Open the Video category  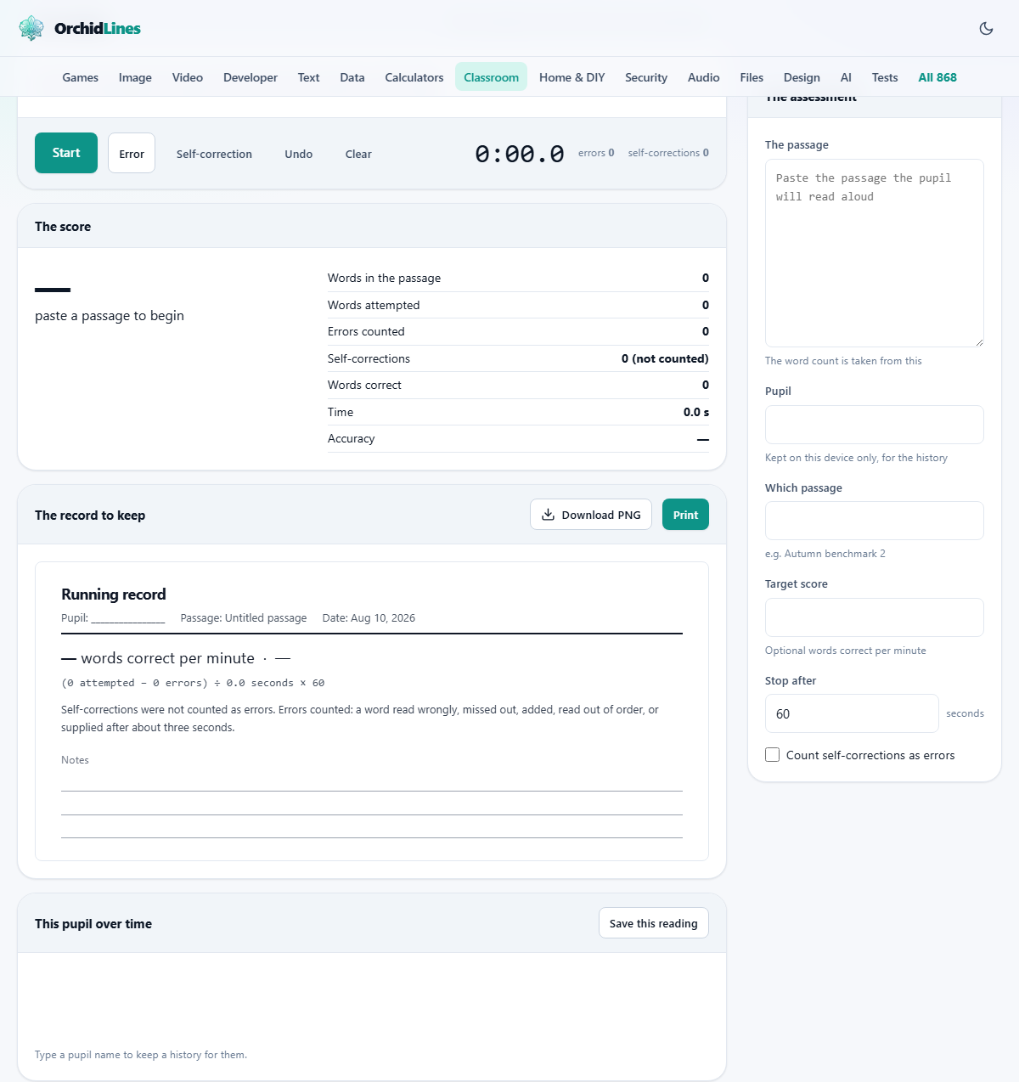(x=188, y=77)
